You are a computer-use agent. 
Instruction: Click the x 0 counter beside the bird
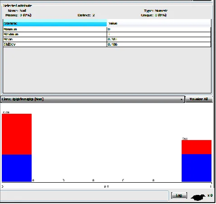pyautogui.click(x=210, y=195)
